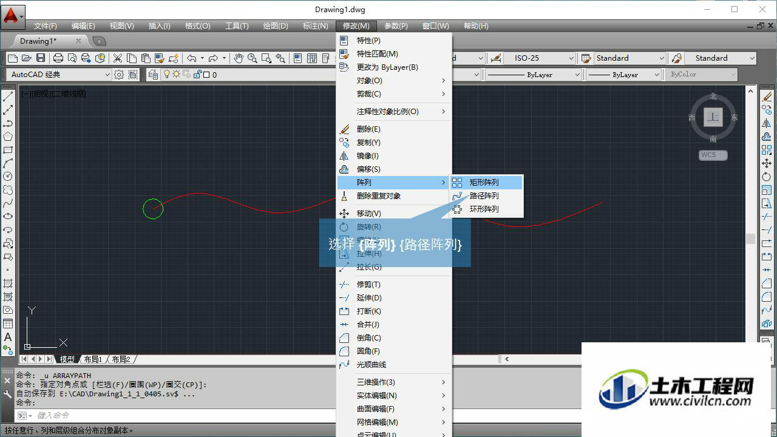
Task: Switch to the 布局2 layout tab
Action: tap(121, 359)
